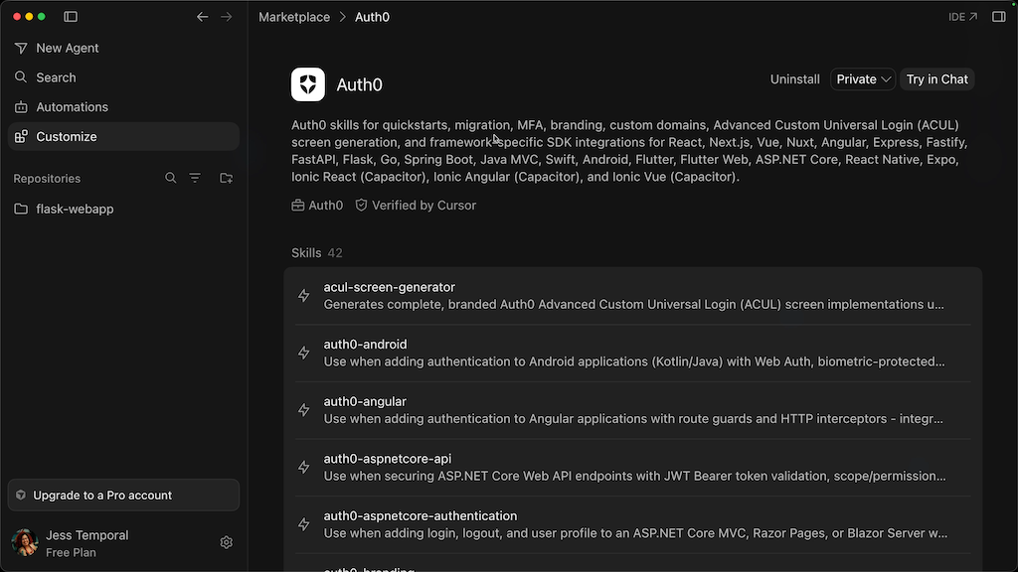Search repositories with magnifier icon
The image size is (1018, 572).
(171, 178)
